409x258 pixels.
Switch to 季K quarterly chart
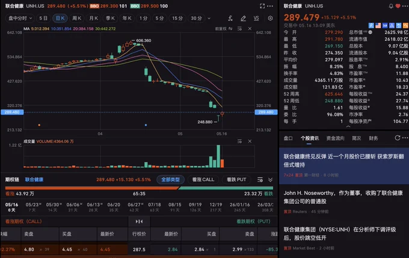tap(110, 18)
